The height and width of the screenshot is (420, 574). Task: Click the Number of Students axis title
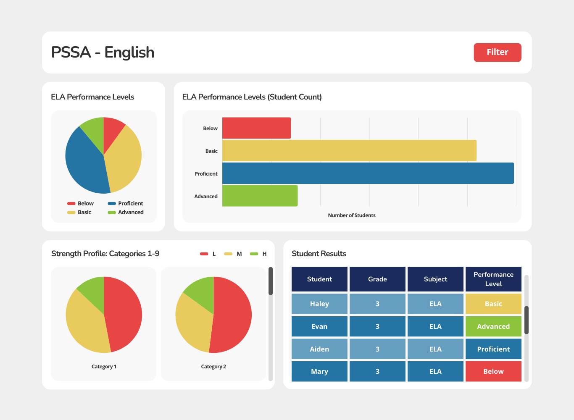point(352,215)
